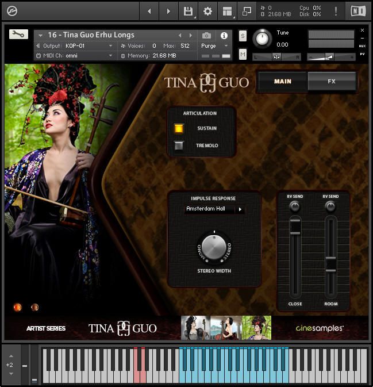Click the instrument volume slider
This screenshot has width=373, height=387.
coord(331,58)
